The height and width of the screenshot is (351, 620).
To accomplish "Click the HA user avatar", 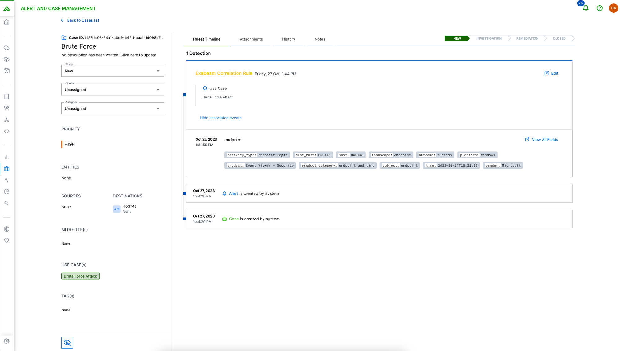I will (x=613, y=8).
